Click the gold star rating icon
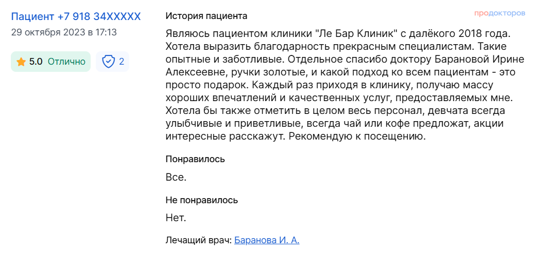This screenshot has height=253, width=536. click(x=21, y=62)
